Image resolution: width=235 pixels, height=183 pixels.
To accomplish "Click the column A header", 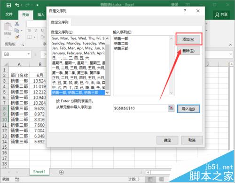I will point(19,64).
